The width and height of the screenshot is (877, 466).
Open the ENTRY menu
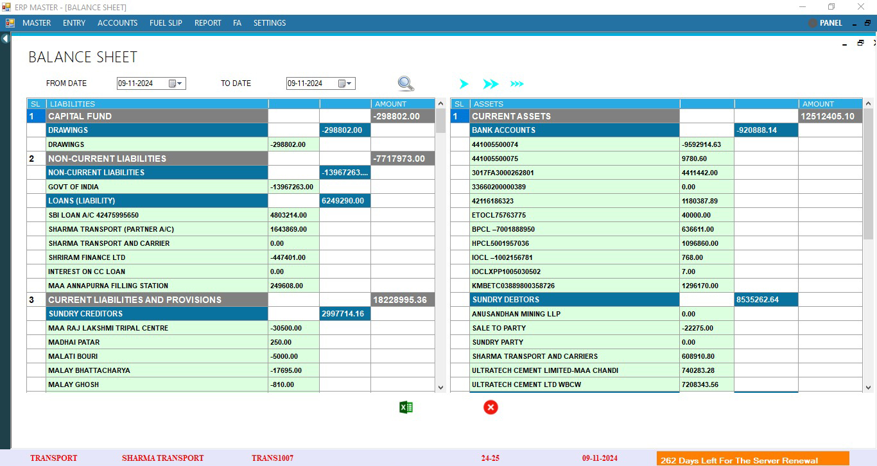74,22
